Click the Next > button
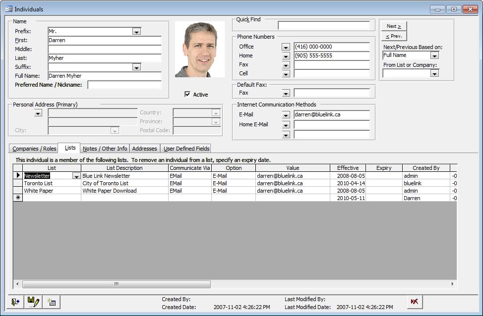This screenshot has height=316, width=483. (x=394, y=26)
